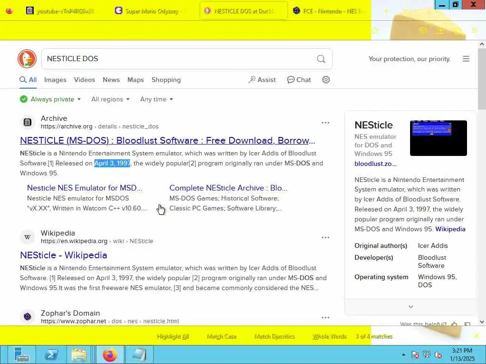This screenshot has width=486, height=364.
Task: Switch to the Maps tab
Action: pos(135,80)
